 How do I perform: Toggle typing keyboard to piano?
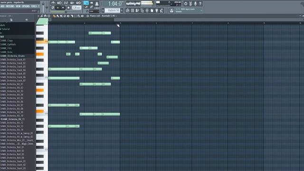pos(86,3)
